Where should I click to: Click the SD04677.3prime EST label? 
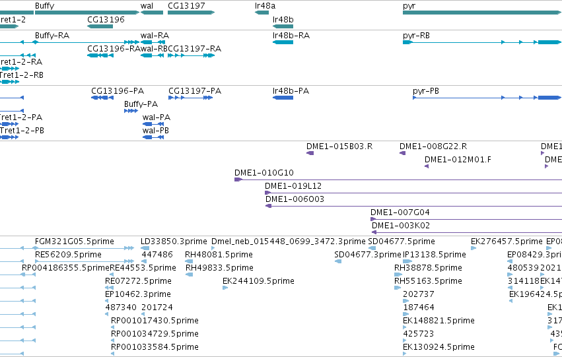pyautogui.click(x=368, y=255)
